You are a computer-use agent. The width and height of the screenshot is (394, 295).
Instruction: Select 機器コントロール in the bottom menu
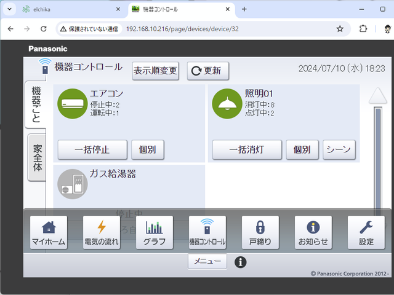click(x=207, y=232)
